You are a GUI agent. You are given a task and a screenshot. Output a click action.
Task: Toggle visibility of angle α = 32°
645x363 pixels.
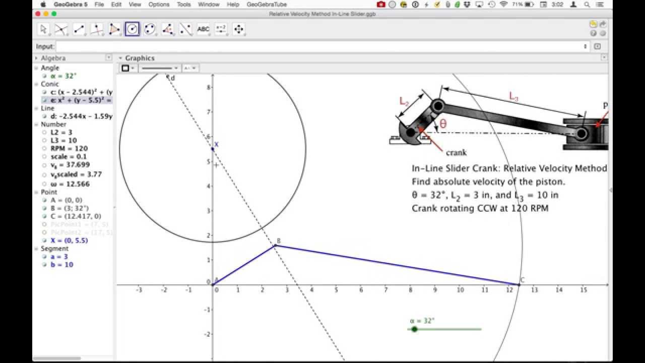(44, 76)
